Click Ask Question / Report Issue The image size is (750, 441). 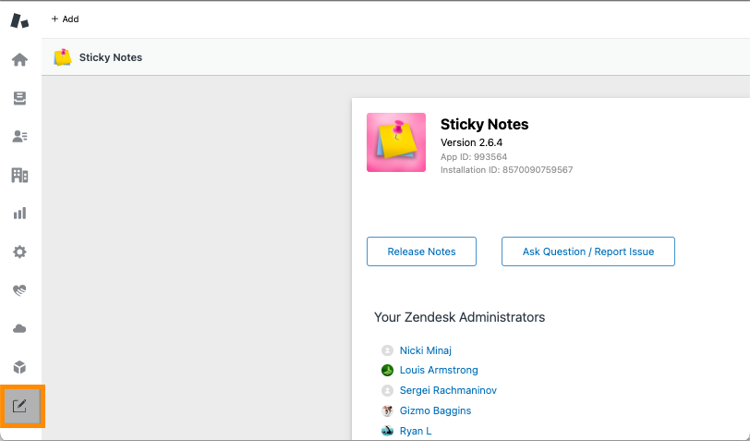point(587,251)
